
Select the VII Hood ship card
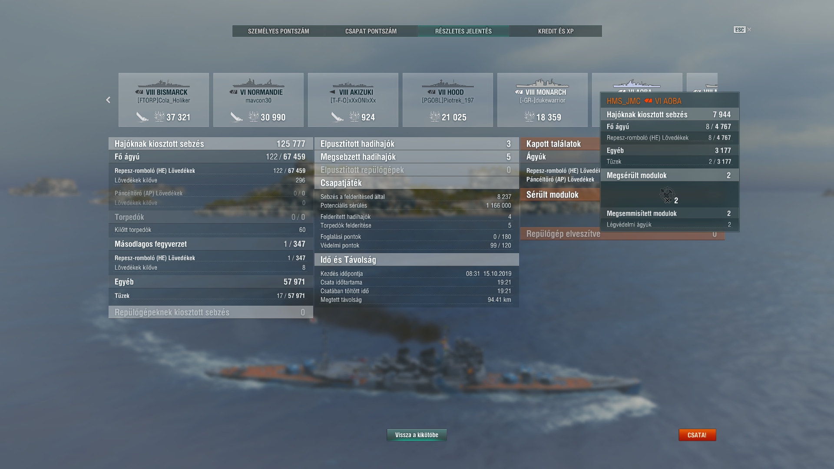click(448, 100)
